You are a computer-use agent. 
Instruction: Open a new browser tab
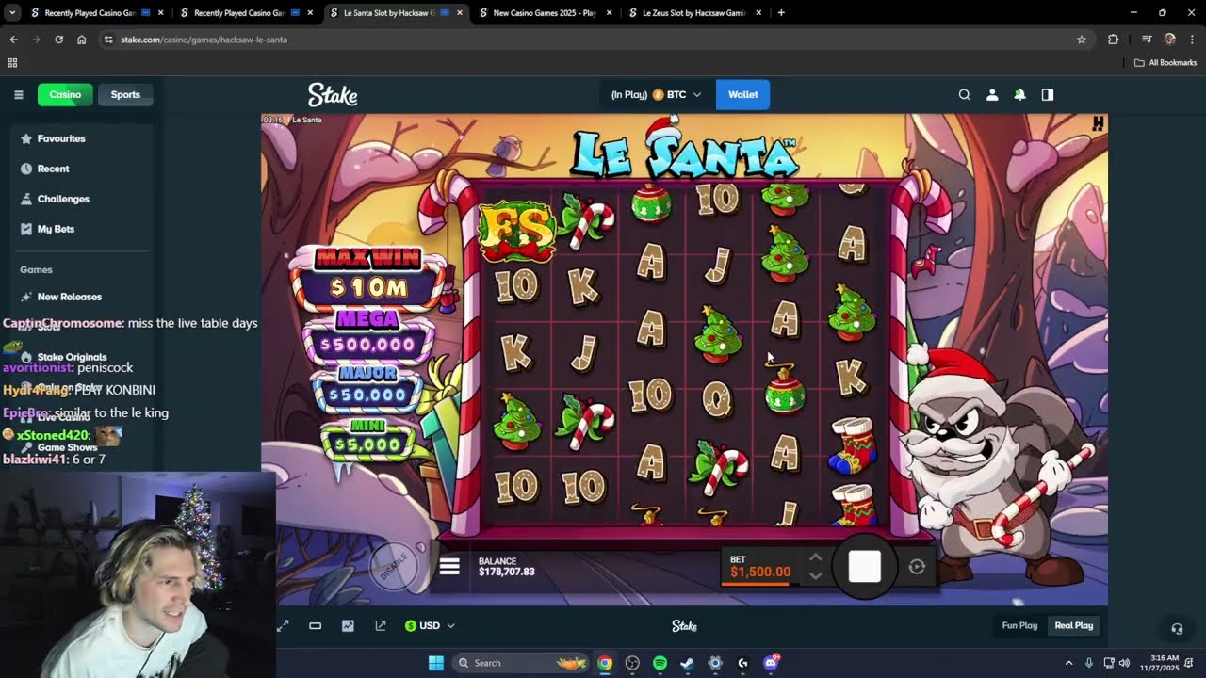tap(781, 13)
